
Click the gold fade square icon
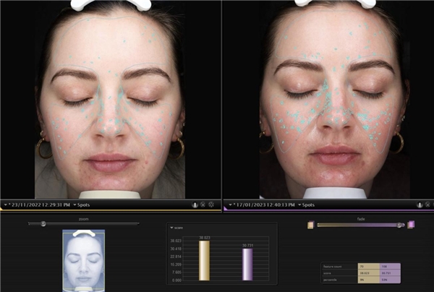click(x=311, y=225)
